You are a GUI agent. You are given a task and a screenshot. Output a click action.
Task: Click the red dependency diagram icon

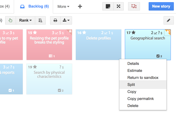point(134,6)
